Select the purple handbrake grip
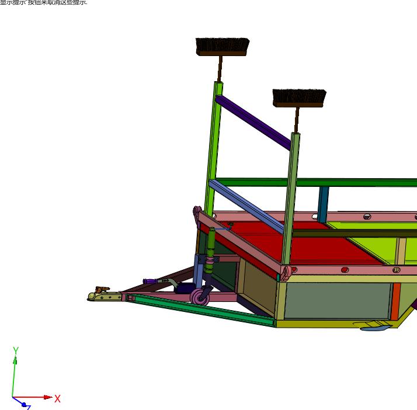 (x=149, y=281)
